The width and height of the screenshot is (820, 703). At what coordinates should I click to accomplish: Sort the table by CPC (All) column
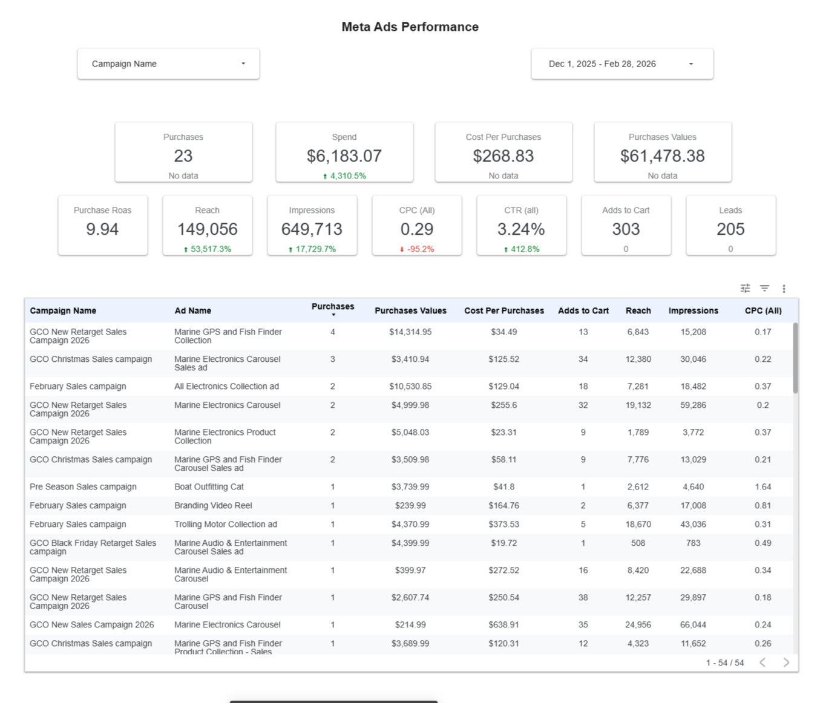[763, 310]
